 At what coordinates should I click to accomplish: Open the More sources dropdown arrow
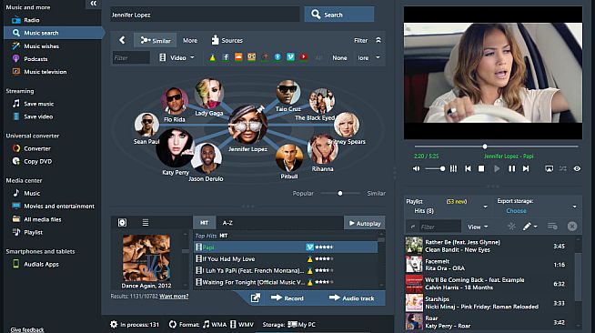[x=378, y=57]
